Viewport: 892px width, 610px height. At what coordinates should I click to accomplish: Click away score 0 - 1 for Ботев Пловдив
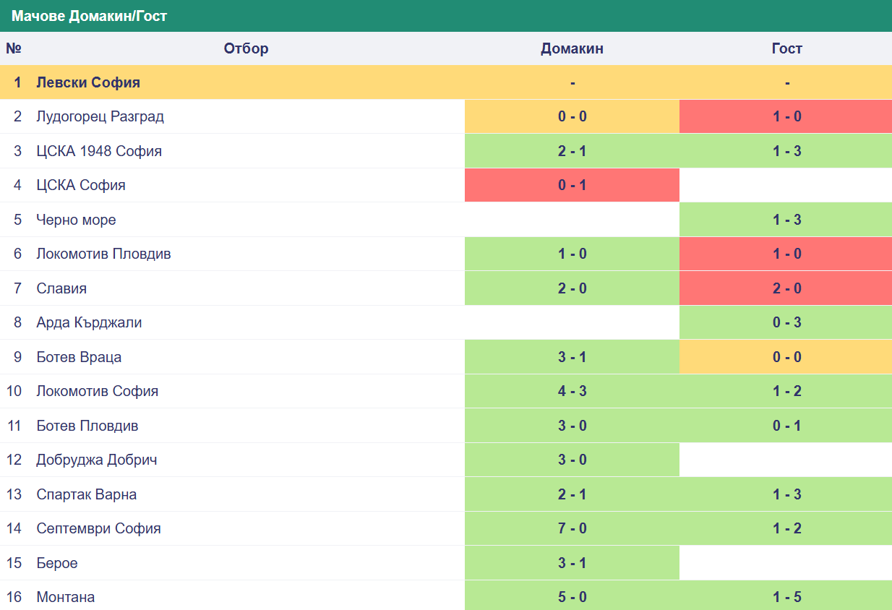[x=786, y=426]
